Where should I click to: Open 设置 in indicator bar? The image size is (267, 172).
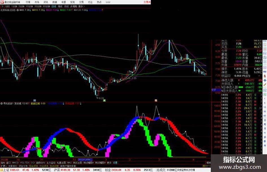pyautogui.click(x=115, y=163)
